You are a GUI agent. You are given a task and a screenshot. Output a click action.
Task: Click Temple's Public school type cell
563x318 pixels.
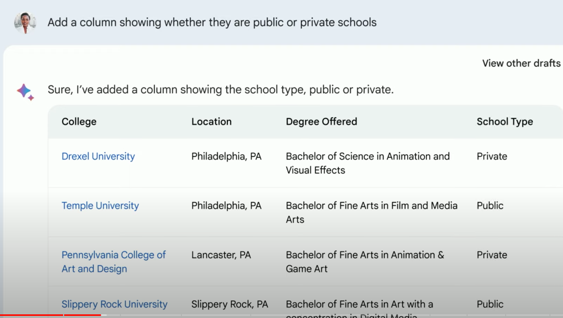click(490, 206)
